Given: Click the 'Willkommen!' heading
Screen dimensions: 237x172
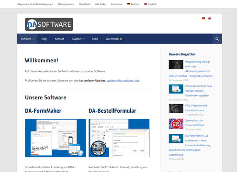Looking at the screenshot, I should coord(42,61).
